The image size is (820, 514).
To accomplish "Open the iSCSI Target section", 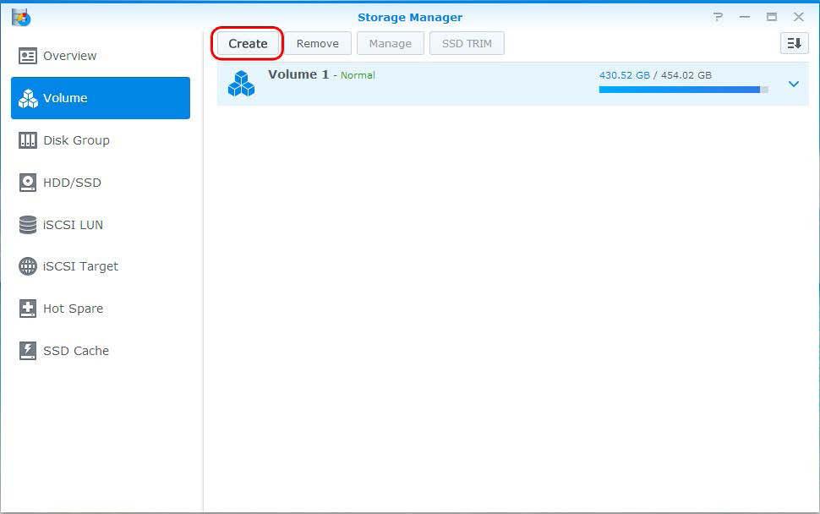I will [101, 266].
